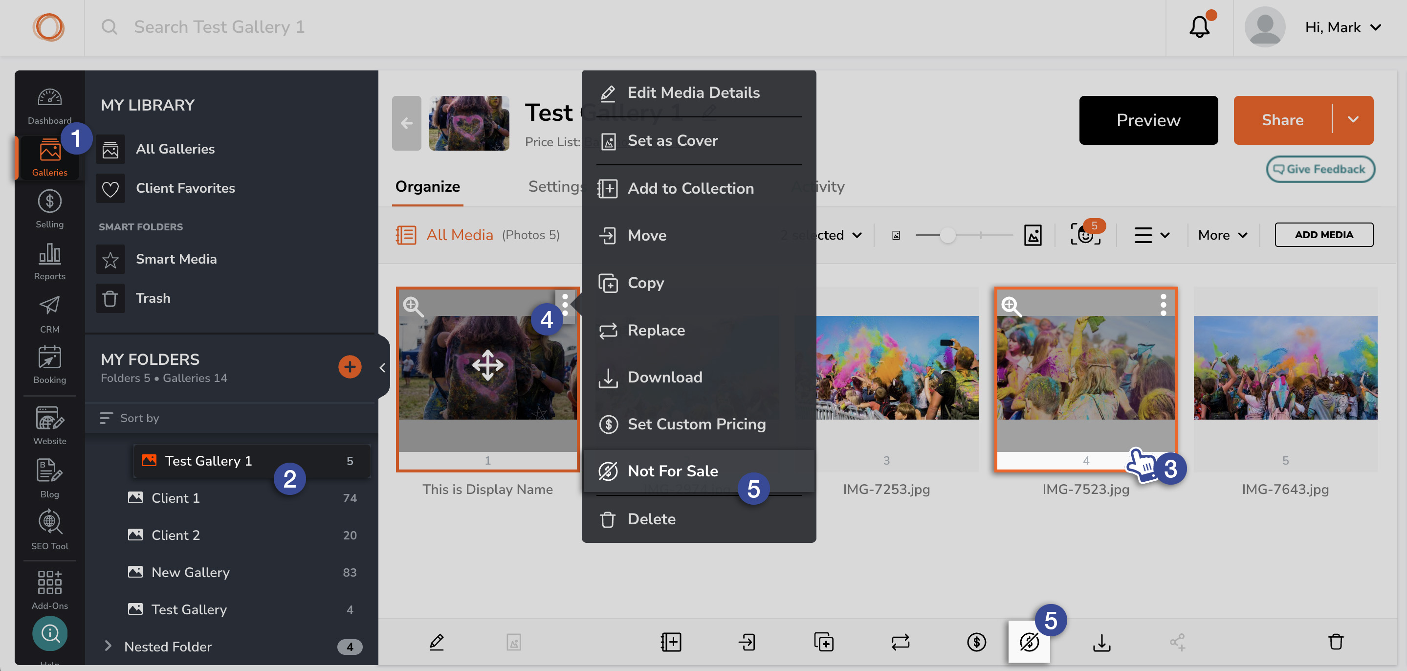Click the ADD MEDIA button

(1323, 234)
